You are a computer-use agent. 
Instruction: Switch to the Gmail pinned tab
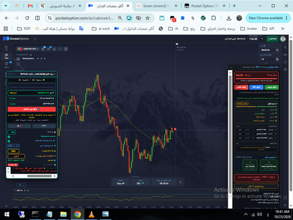click(x=30, y=6)
